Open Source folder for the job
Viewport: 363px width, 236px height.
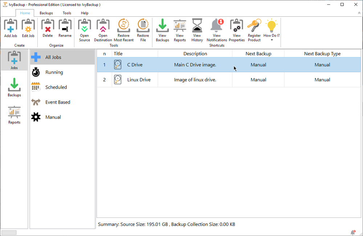[x=85, y=31]
